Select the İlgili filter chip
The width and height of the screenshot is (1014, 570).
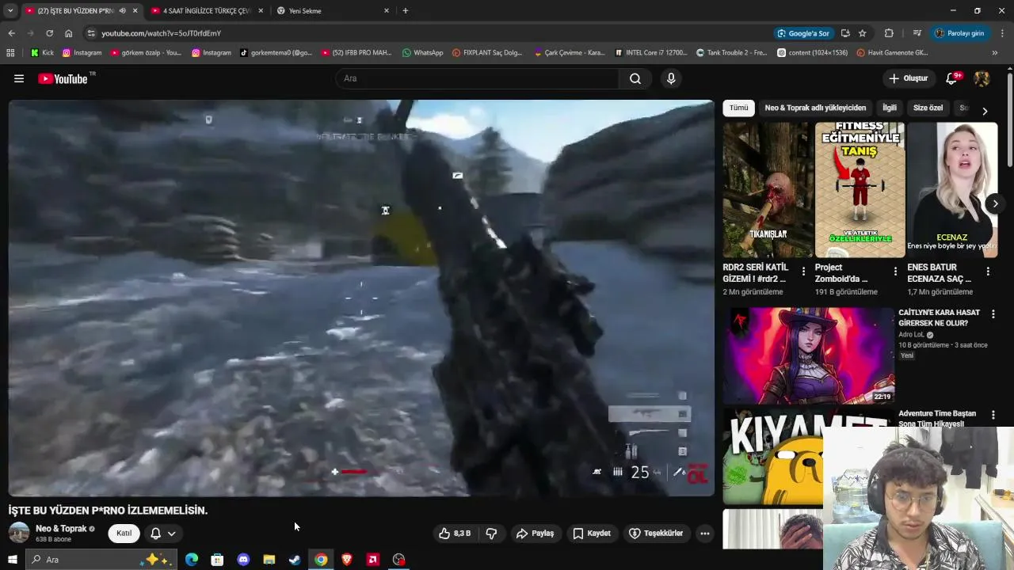(x=890, y=108)
